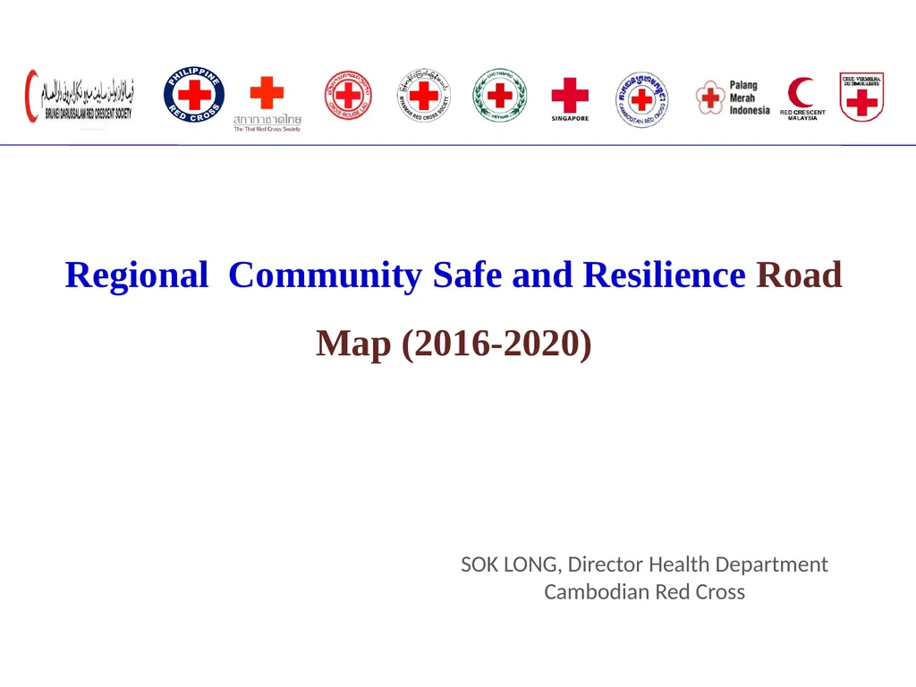This screenshot has width=916, height=687.
Task: Select the Croix-Rouge Lao circular logo
Action: [348, 95]
